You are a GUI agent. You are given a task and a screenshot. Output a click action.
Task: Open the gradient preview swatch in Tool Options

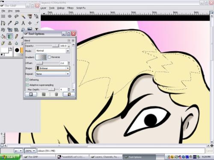41,57
